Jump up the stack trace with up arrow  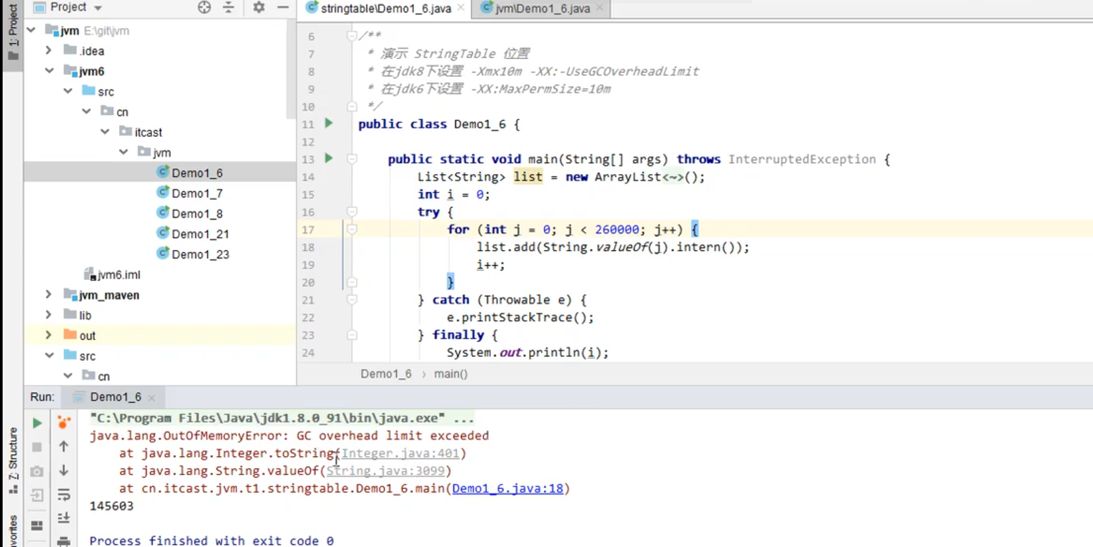[x=64, y=446]
